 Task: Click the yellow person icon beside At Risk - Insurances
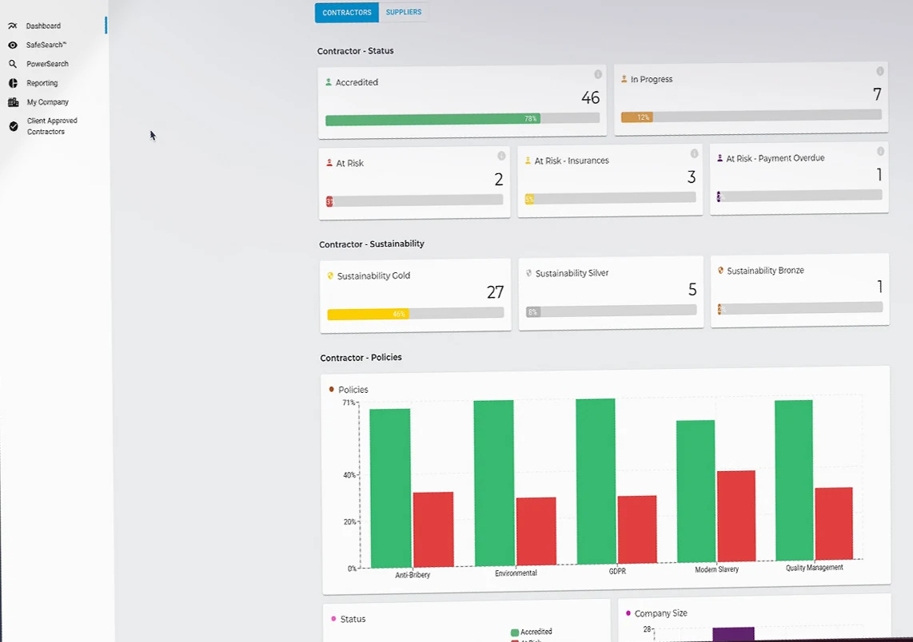click(x=528, y=160)
